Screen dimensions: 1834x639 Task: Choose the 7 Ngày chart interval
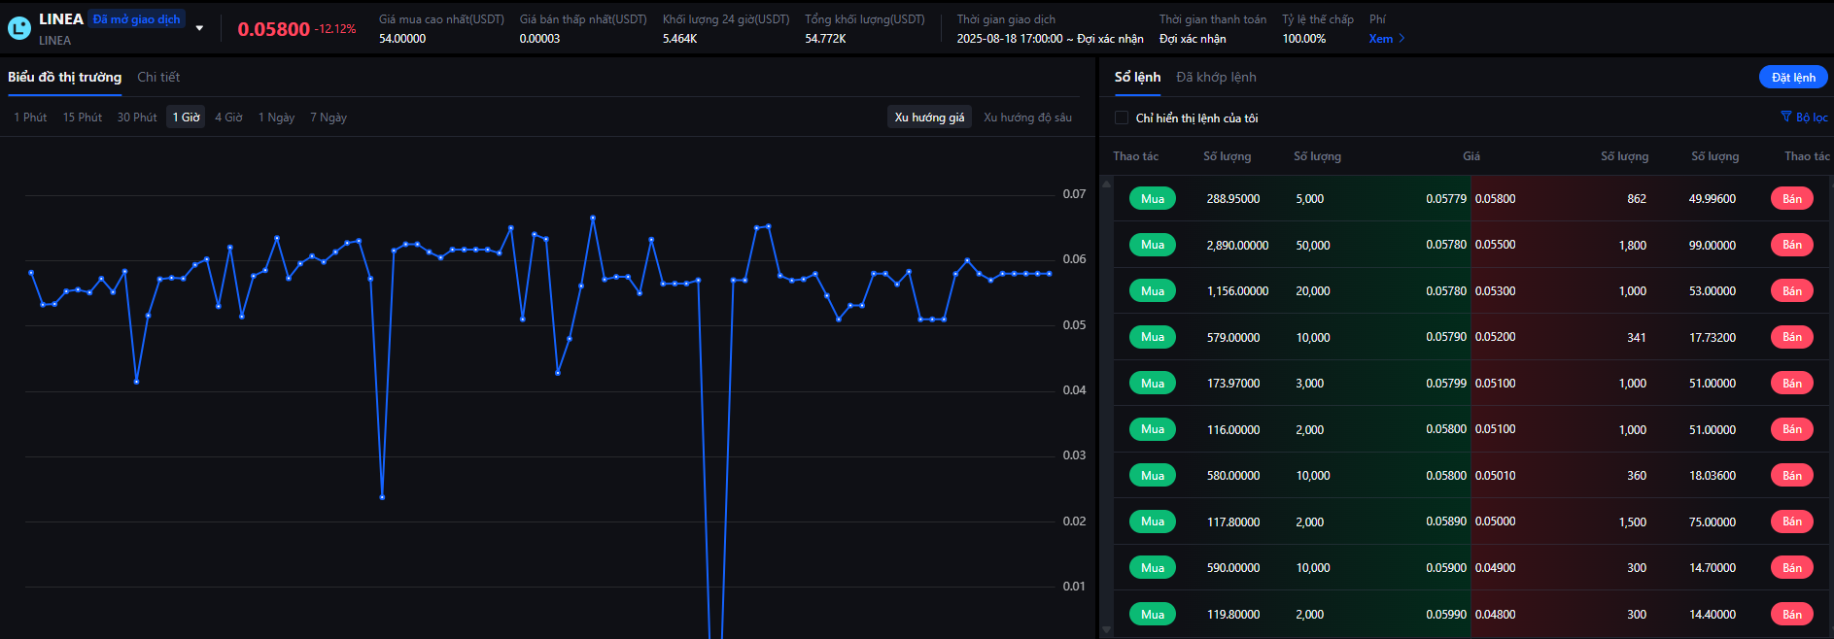pos(329,118)
